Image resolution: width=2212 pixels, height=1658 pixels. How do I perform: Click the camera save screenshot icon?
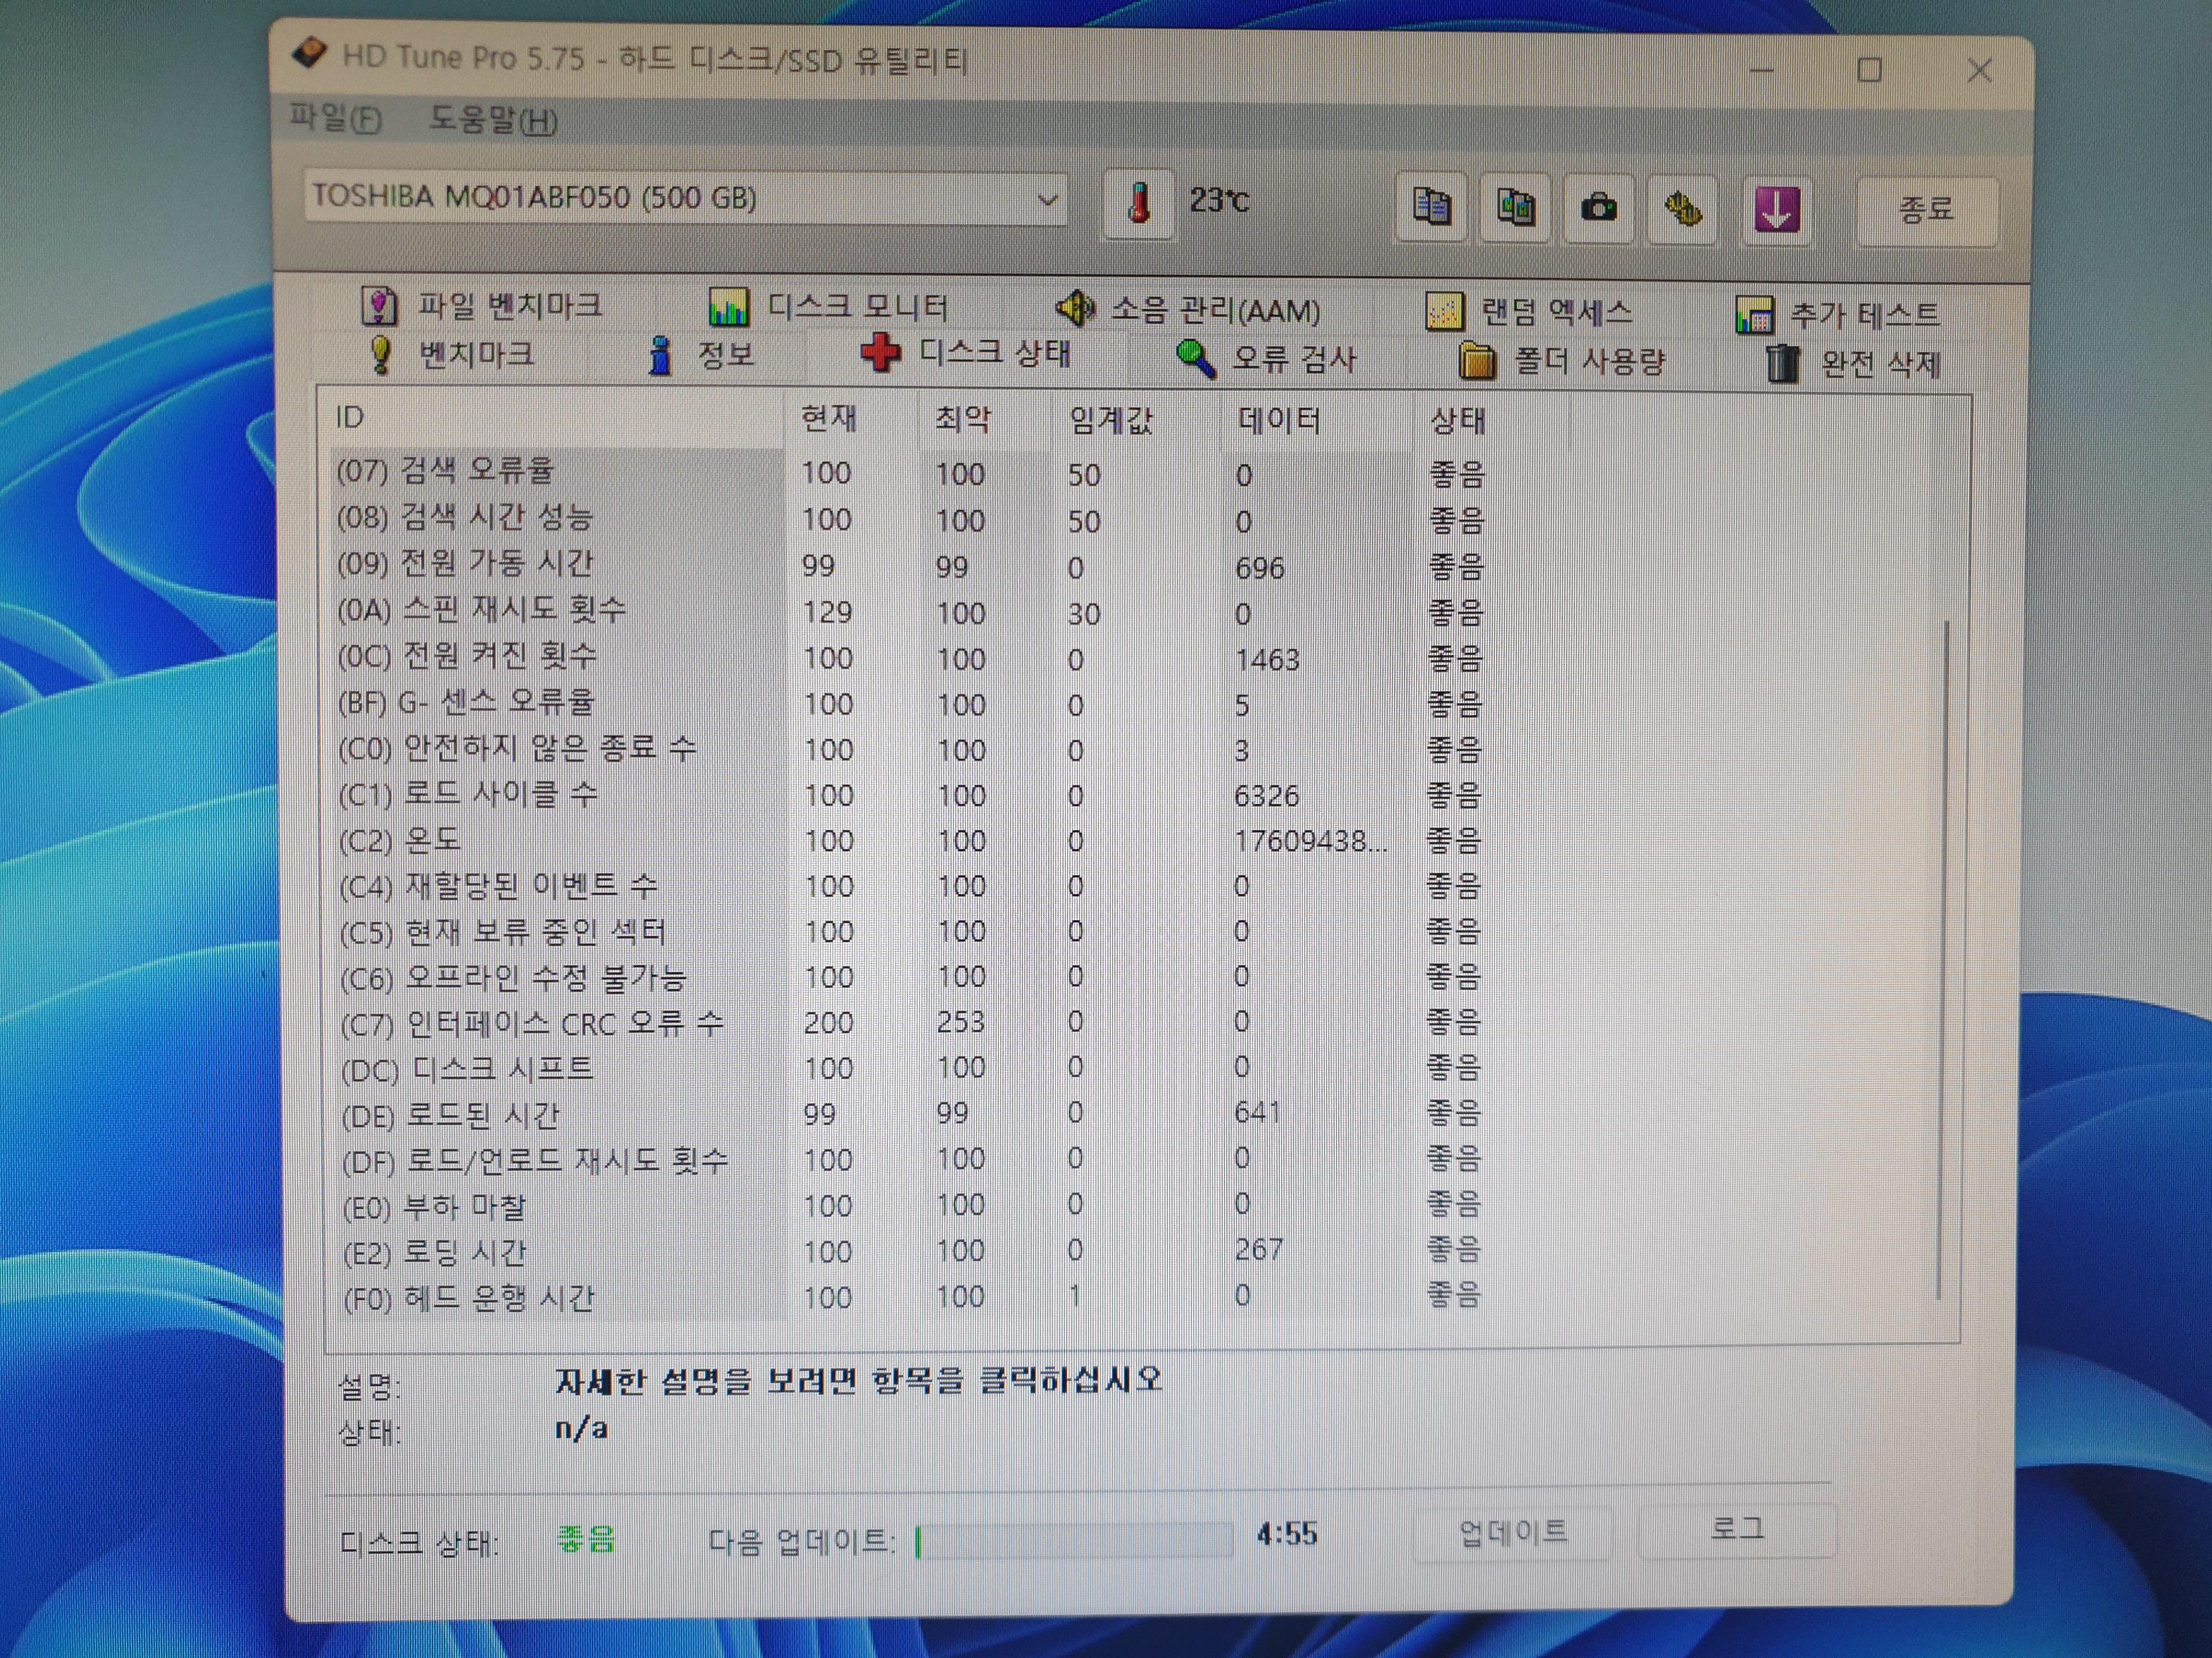coord(1599,208)
